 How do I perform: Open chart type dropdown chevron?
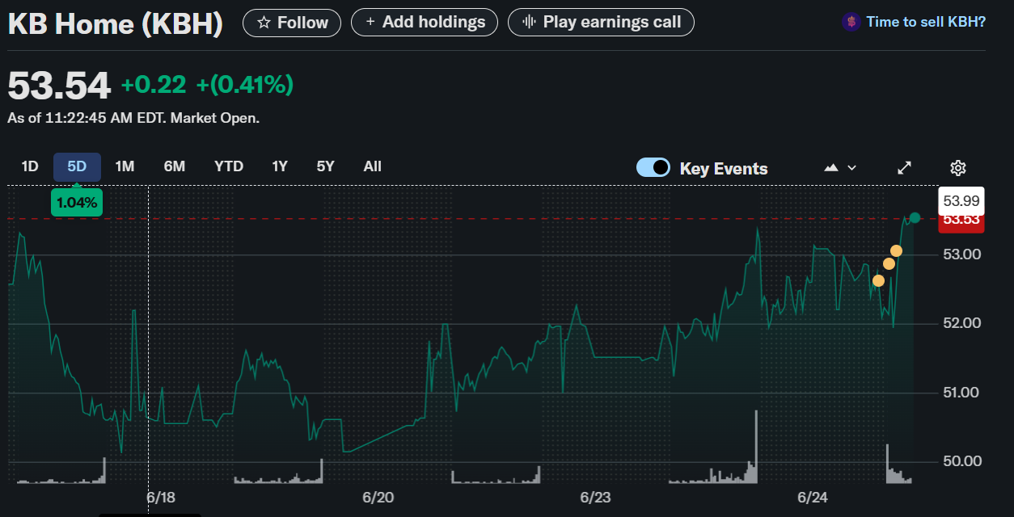[x=851, y=168]
